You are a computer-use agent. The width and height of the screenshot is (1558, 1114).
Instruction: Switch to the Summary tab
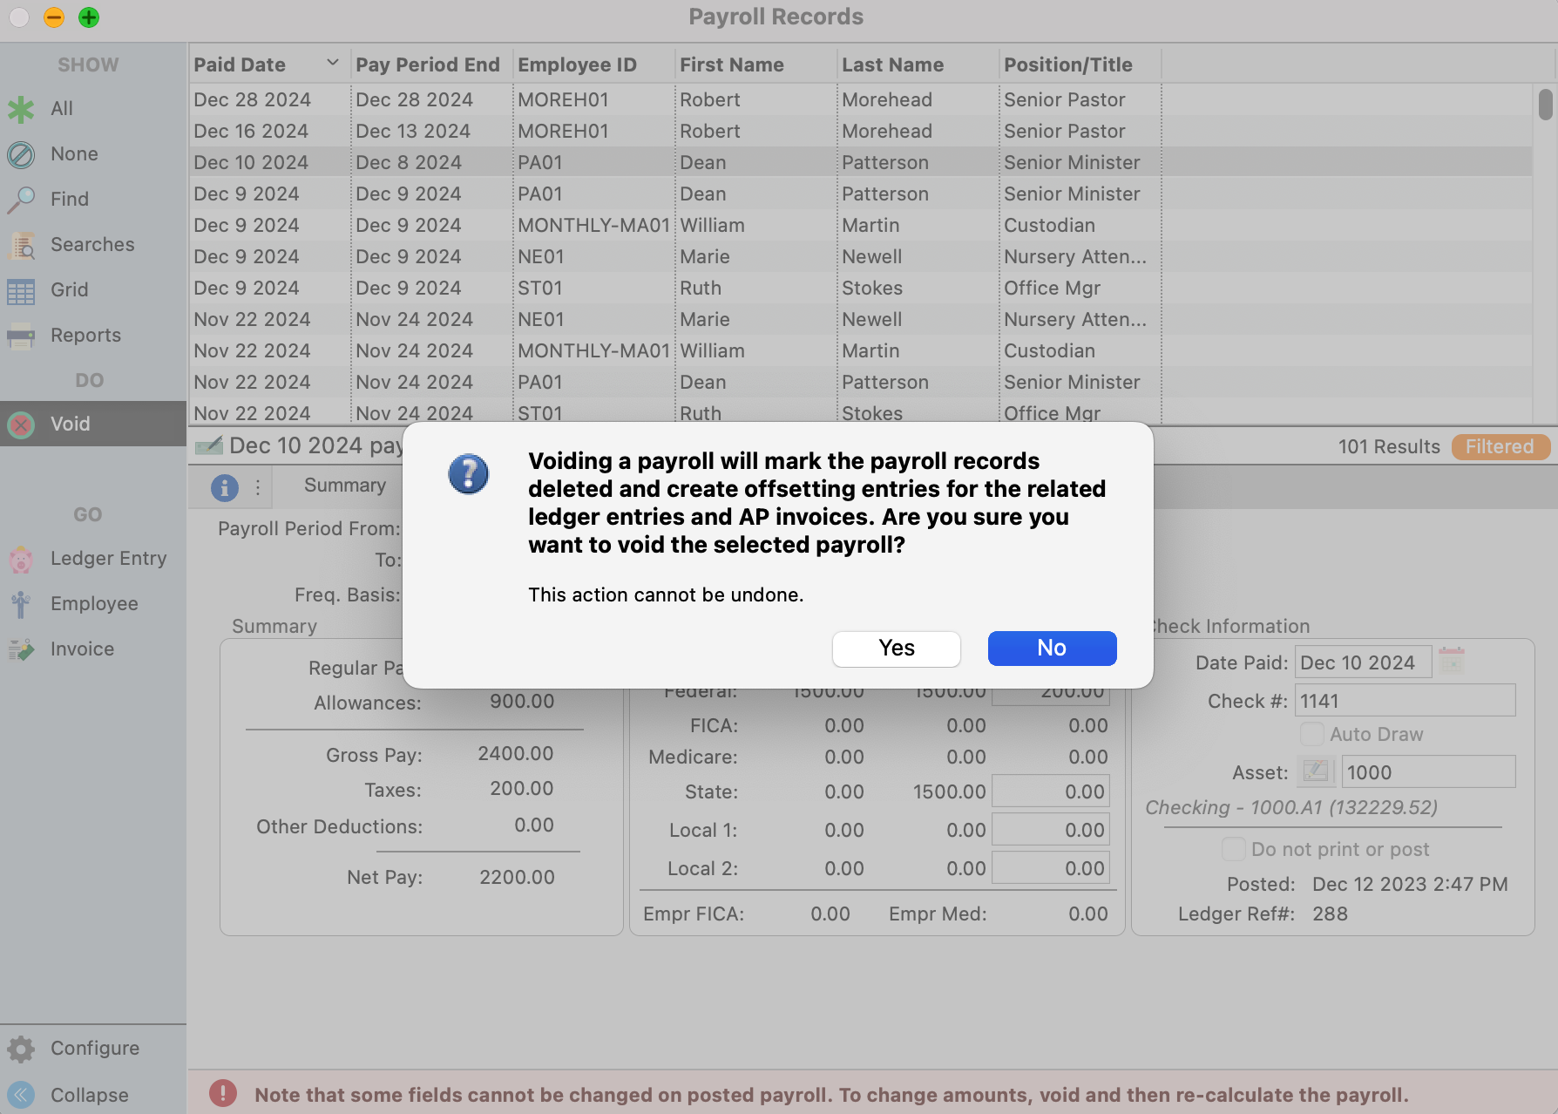[x=344, y=486]
